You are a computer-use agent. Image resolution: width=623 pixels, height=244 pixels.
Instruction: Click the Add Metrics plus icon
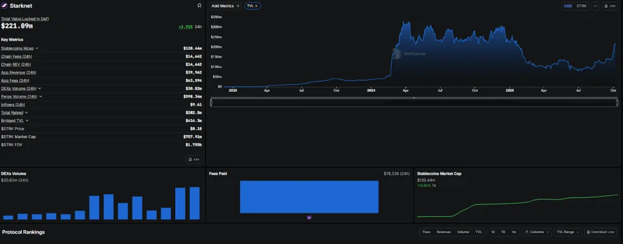tap(238, 5)
